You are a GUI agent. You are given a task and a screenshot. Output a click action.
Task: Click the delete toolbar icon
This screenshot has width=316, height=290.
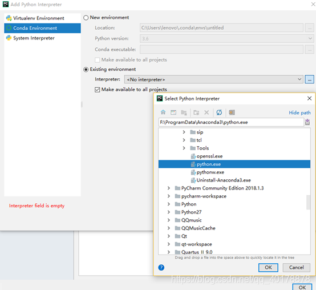206,112
